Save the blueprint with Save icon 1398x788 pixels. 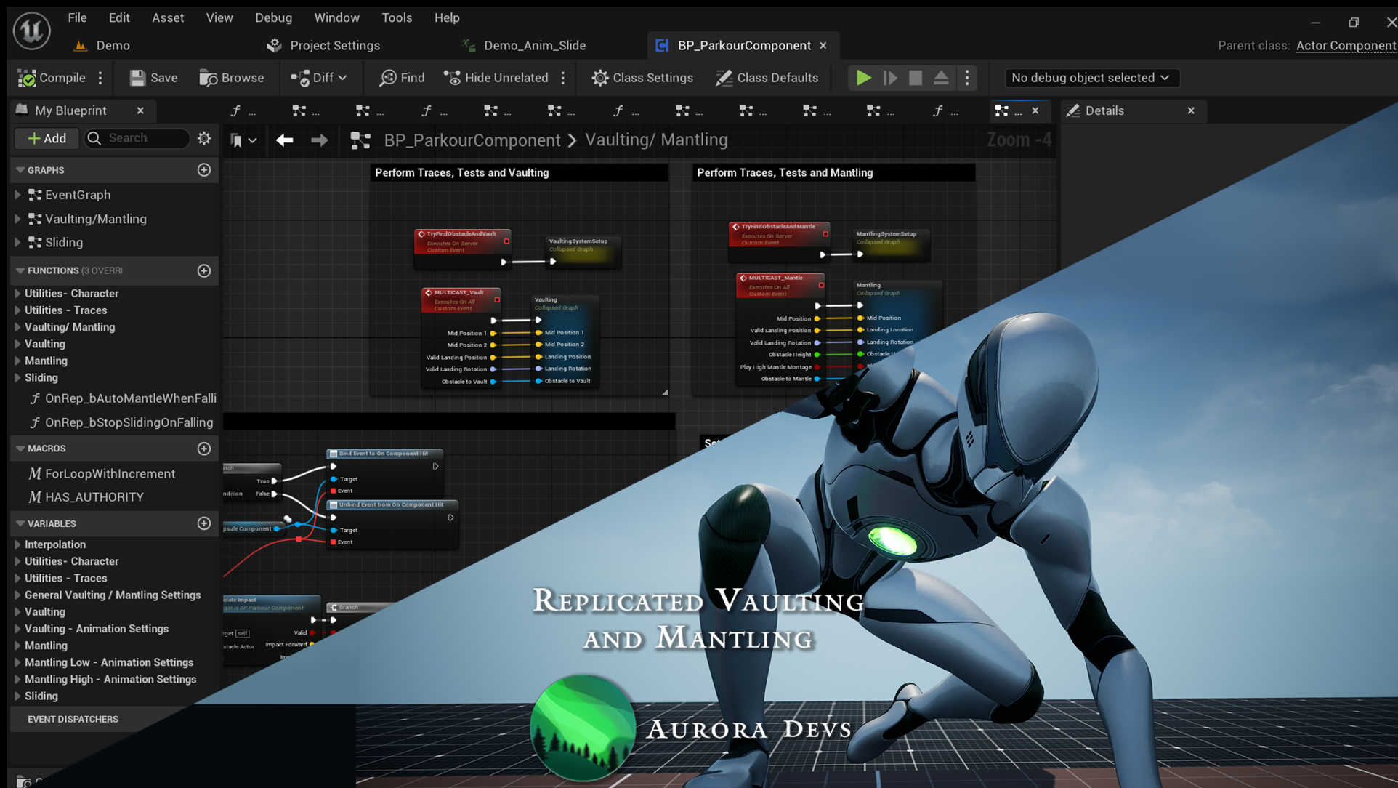coord(137,78)
